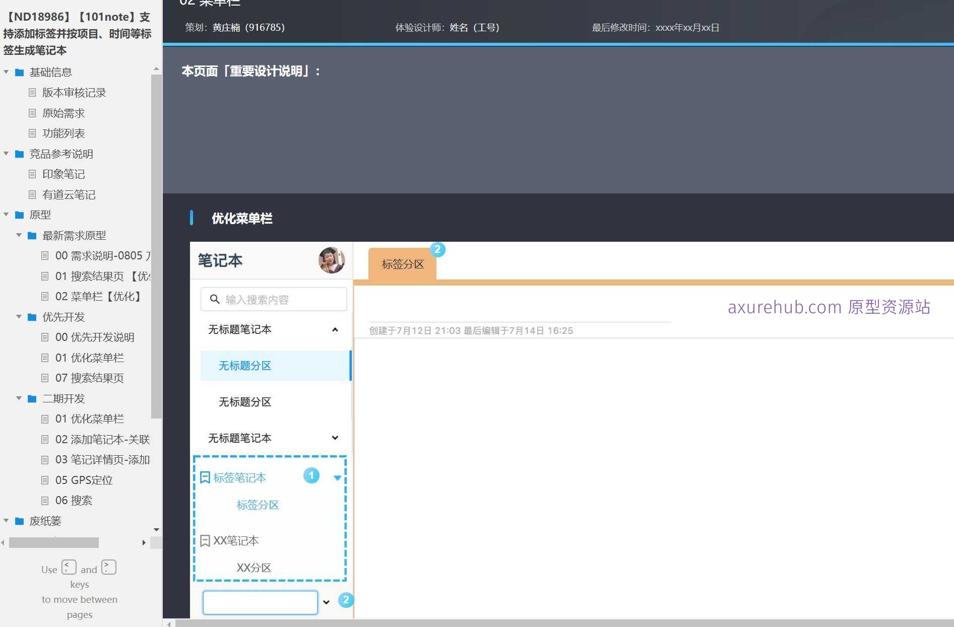Collapse the 废纸篓 folder
This screenshot has height=627, width=954.
coord(6,521)
